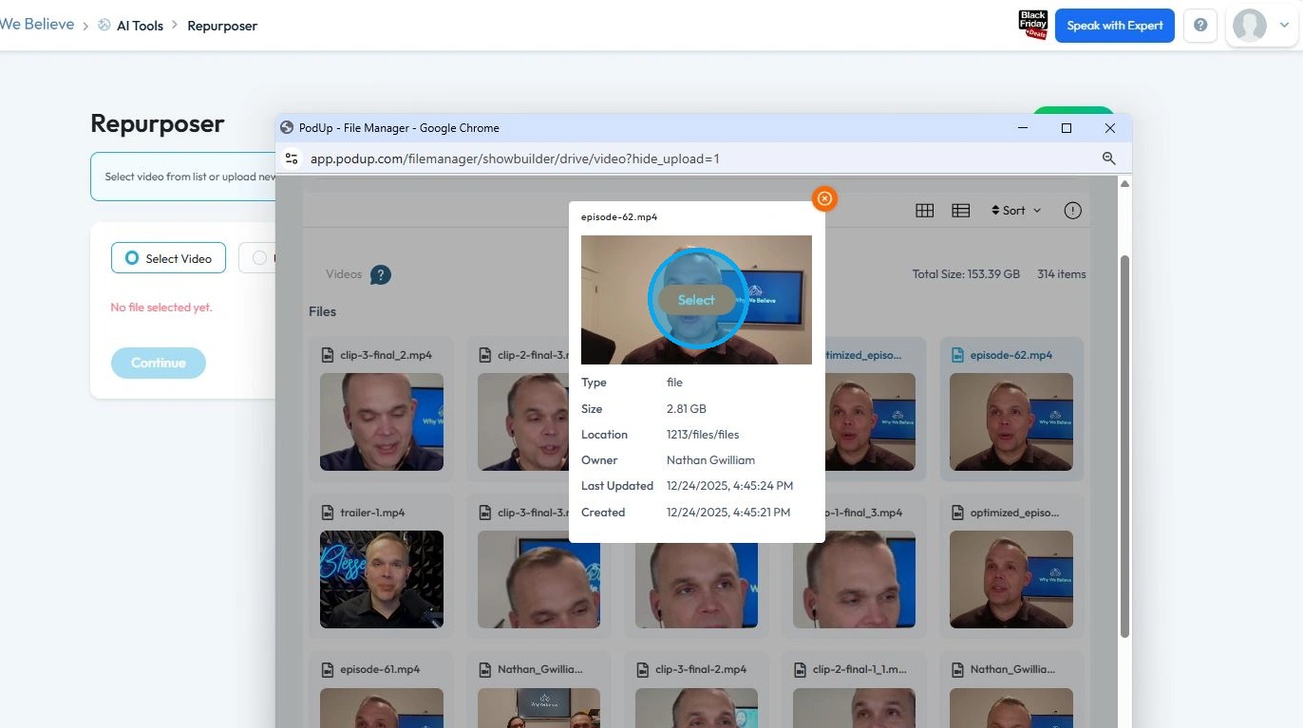Click the info circle icon beside Sort

1073,211
